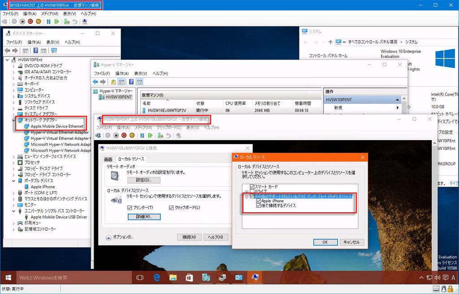This screenshot has width=459, height=294.
Task: Click Hyper-V Manager toolbar help icon
Action: (x=131, y=82)
